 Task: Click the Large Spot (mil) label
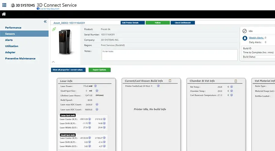tap(68, 115)
